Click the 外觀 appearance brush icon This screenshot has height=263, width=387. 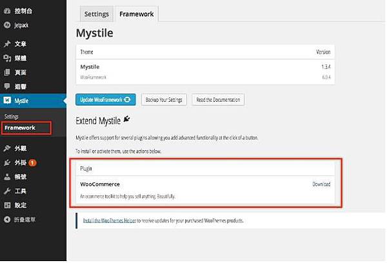pos(6,149)
